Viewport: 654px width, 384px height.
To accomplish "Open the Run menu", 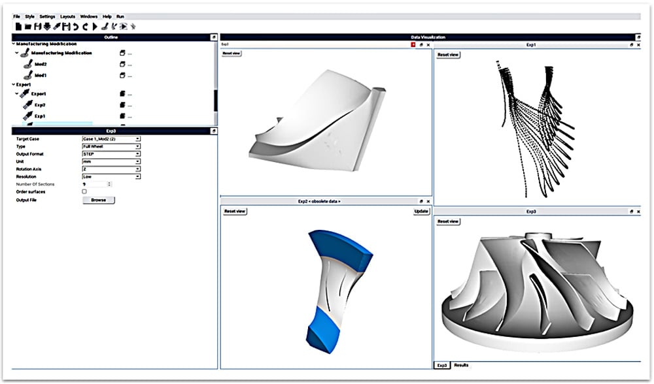I will click(120, 17).
